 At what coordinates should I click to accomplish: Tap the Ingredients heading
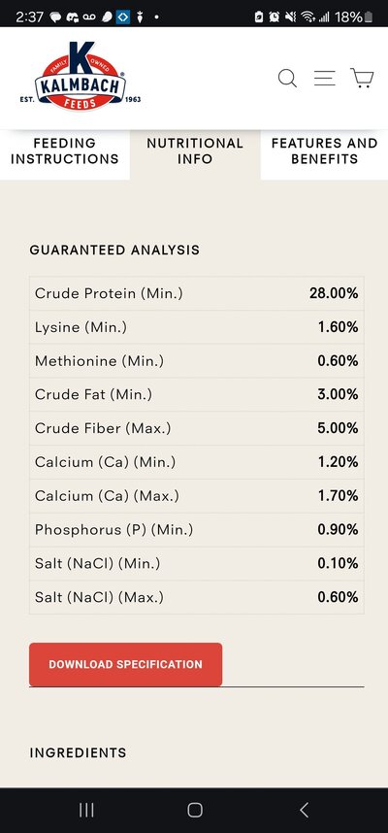(78, 752)
